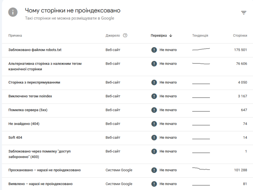Click the status icon in the 403 forbidden row
This screenshot has width=253, height=190.
[x=154, y=151]
